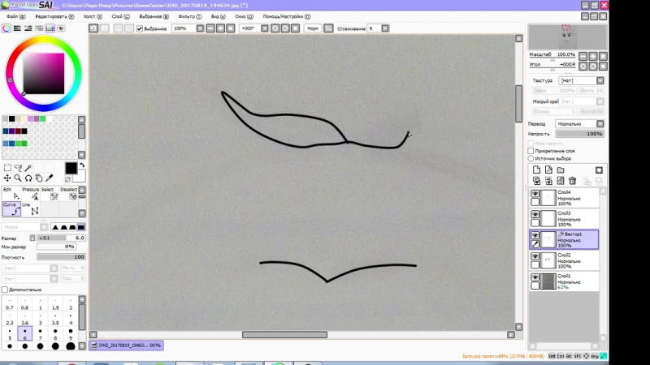Hide layer Слой4 with its eye icon
This screenshot has width=650, height=365.
point(535,194)
